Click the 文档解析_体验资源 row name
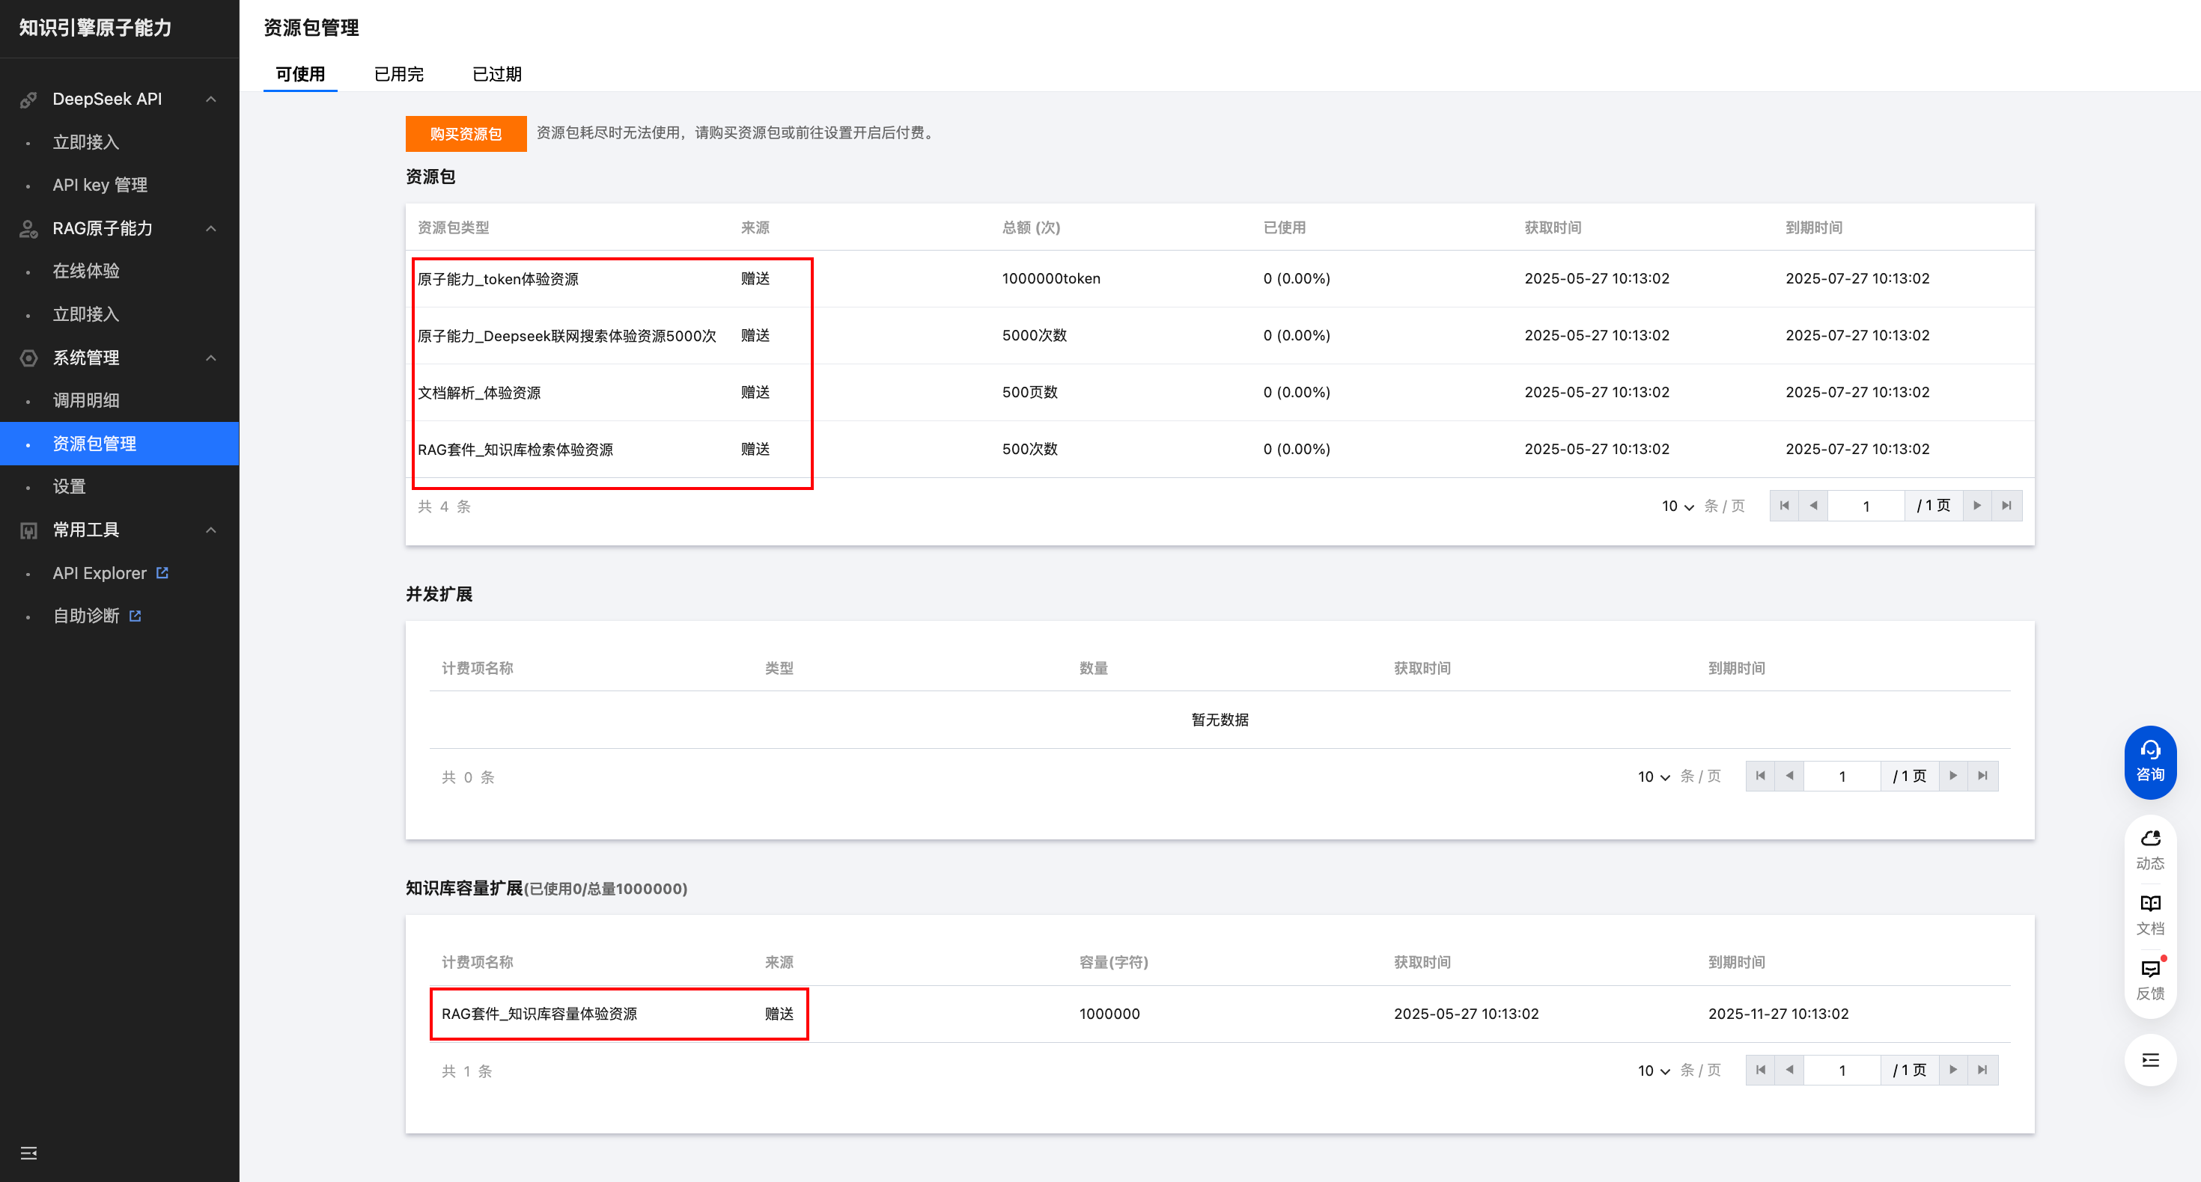Image resolution: width=2201 pixels, height=1182 pixels. [479, 392]
